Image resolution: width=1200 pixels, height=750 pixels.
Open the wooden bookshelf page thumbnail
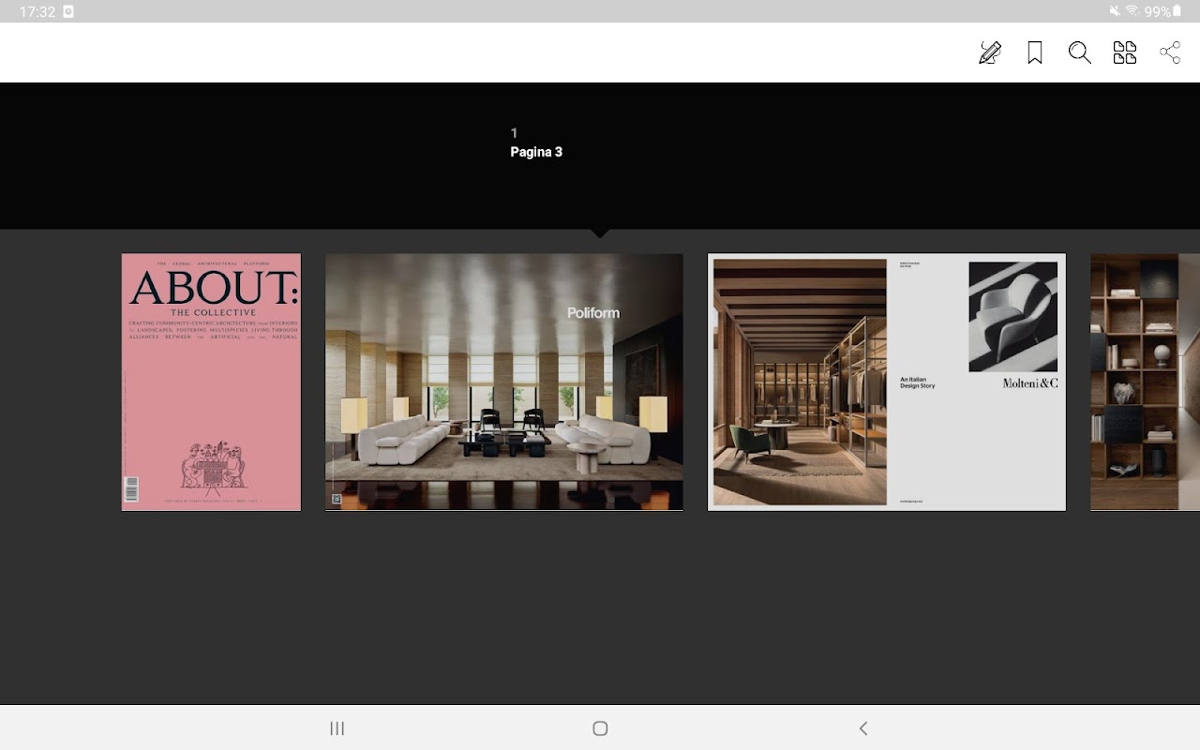pyautogui.click(x=1145, y=382)
